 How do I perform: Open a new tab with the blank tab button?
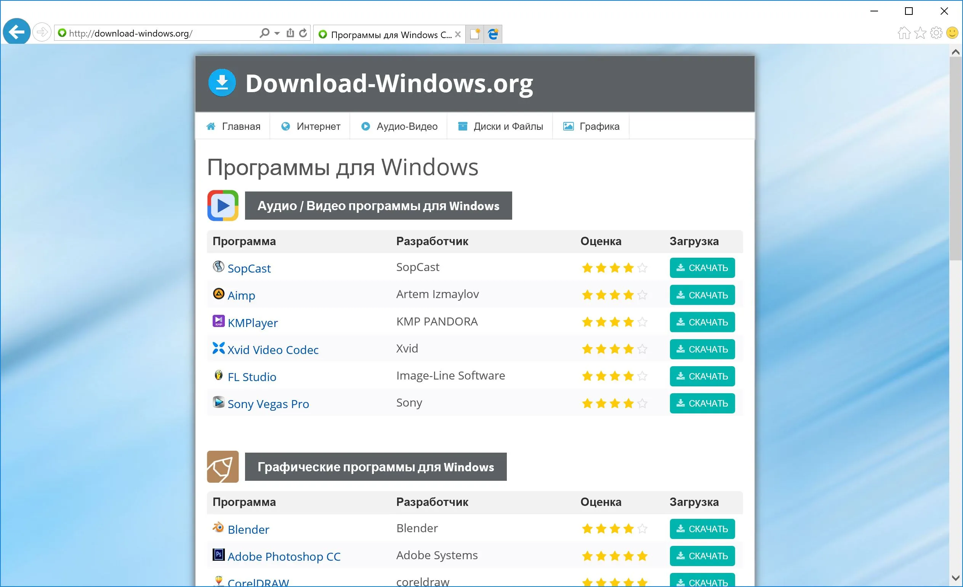point(475,34)
